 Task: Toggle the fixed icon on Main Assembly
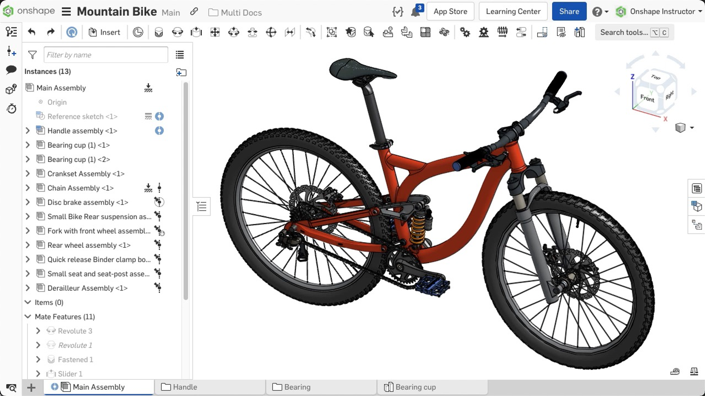point(148,88)
